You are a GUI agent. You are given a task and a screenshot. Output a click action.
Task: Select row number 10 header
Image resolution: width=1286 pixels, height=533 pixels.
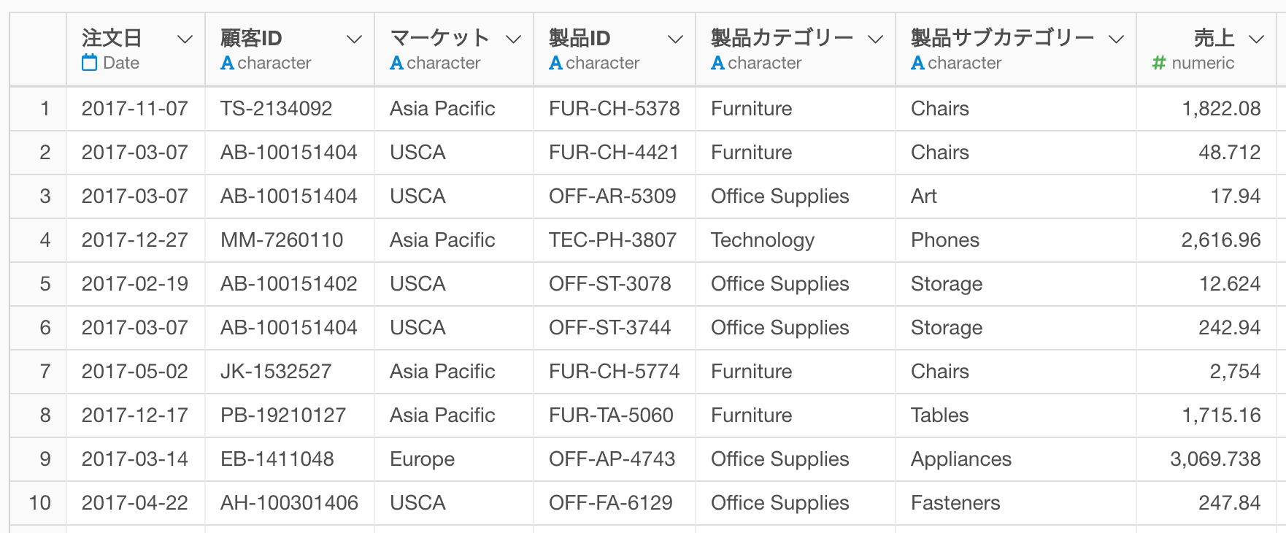point(39,503)
